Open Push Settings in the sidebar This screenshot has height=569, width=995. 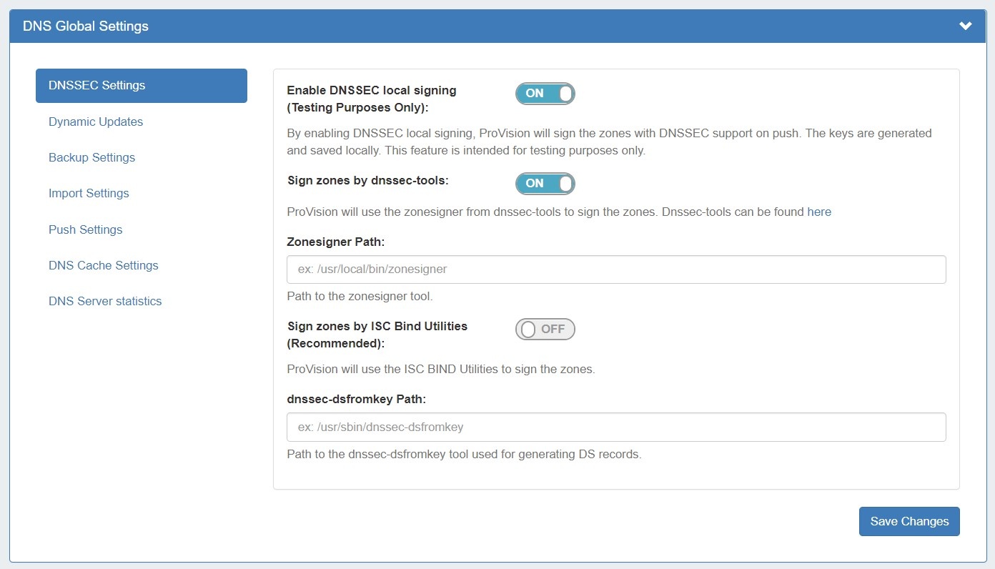pos(85,229)
